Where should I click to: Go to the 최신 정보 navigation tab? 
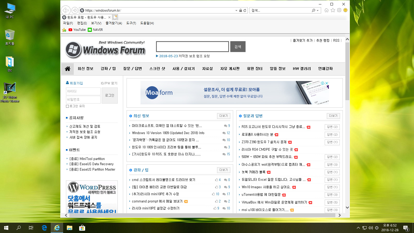[85, 69]
